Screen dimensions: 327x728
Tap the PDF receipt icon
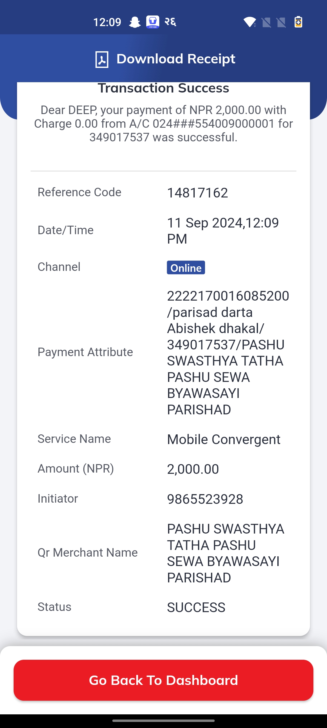tap(102, 59)
